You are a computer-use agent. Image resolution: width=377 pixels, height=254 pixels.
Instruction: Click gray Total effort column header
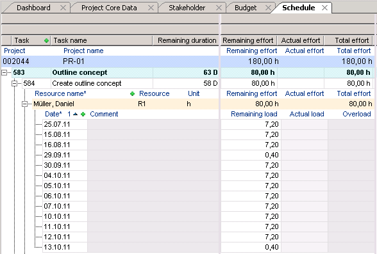[x=349, y=40]
